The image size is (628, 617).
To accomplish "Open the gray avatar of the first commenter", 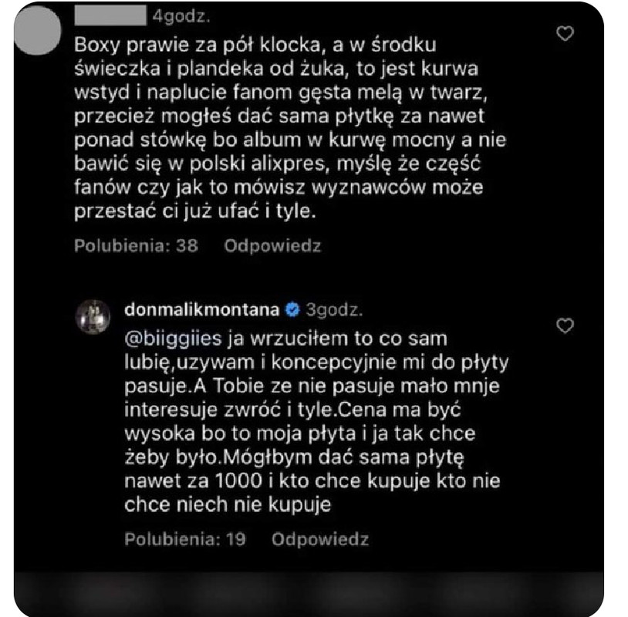I will tap(37, 30).
